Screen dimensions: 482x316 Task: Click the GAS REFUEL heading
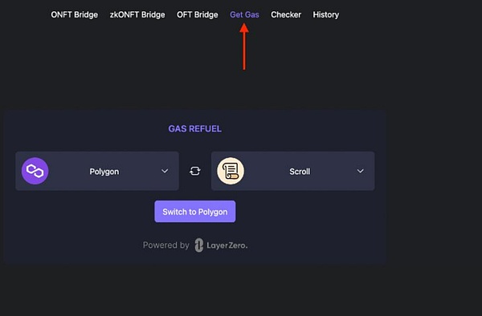pos(195,128)
